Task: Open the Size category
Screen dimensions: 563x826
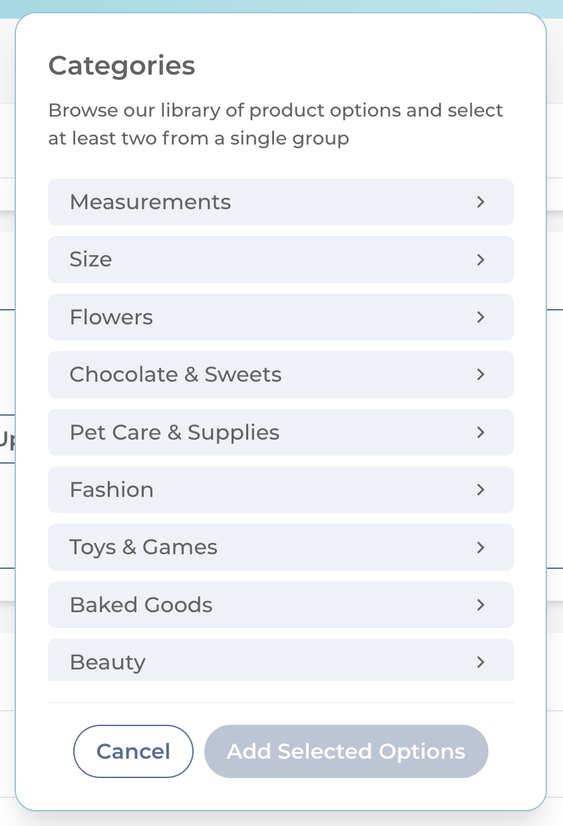Action: 280,259
